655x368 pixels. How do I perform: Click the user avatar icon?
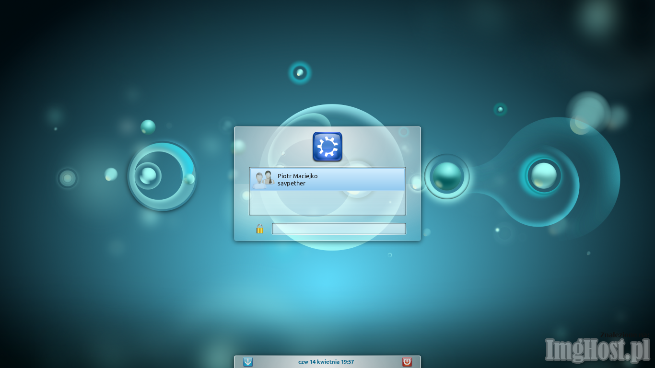(x=263, y=180)
